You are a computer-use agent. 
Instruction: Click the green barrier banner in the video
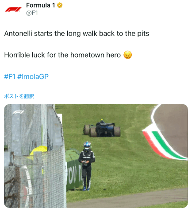(74, 173)
